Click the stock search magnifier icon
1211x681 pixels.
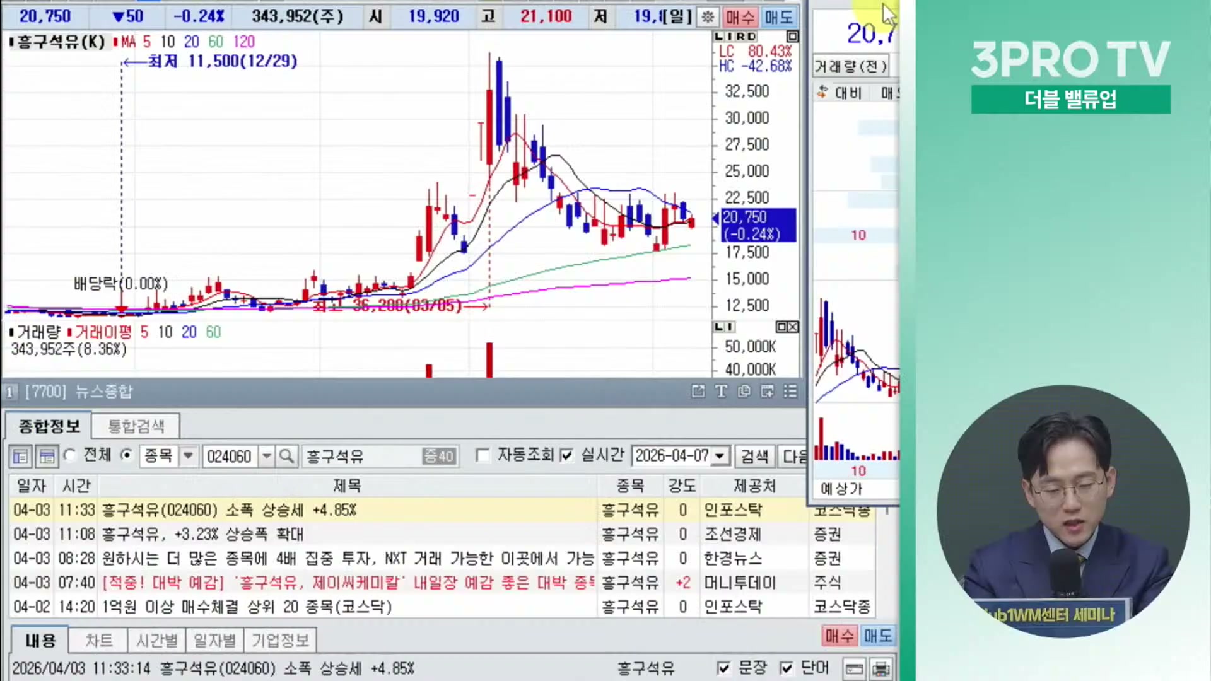click(x=286, y=456)
